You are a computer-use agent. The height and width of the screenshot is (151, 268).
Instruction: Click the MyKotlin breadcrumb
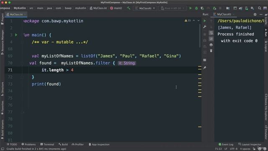20,8
